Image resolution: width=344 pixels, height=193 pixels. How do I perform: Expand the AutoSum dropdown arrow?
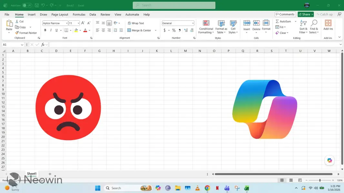296,22
